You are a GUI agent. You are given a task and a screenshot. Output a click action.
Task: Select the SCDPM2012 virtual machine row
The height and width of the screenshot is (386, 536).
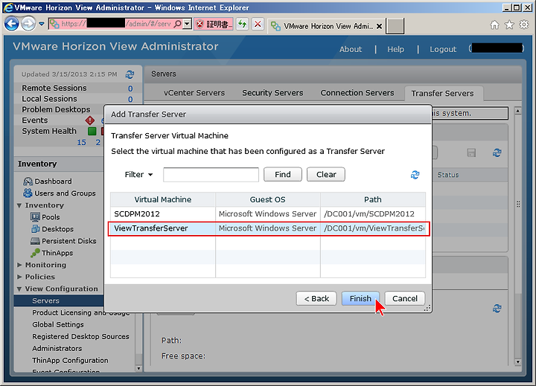[x=268, y=214]
